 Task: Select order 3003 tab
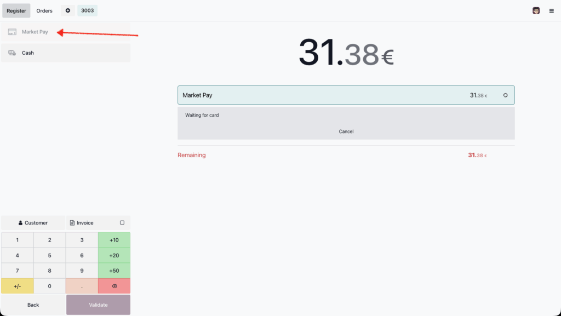[87, 10]
